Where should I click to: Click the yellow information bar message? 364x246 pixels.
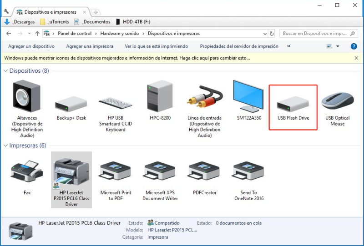tap(127, 58)
